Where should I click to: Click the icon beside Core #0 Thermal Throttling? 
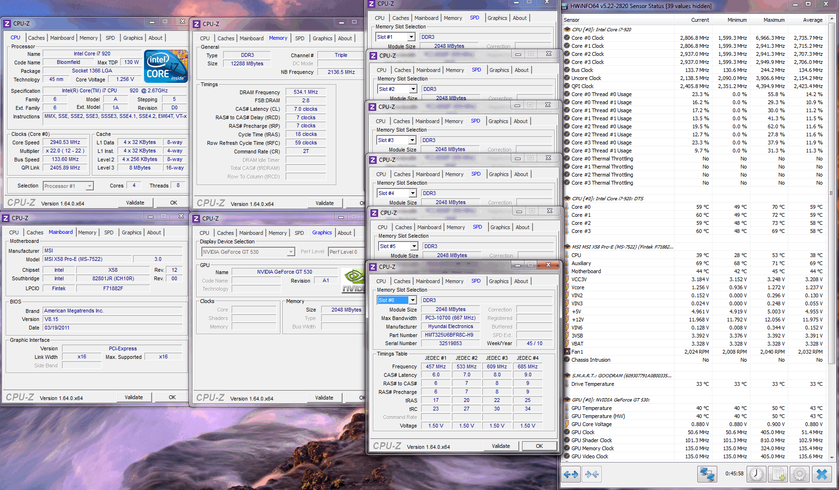(x=567, y=159)
